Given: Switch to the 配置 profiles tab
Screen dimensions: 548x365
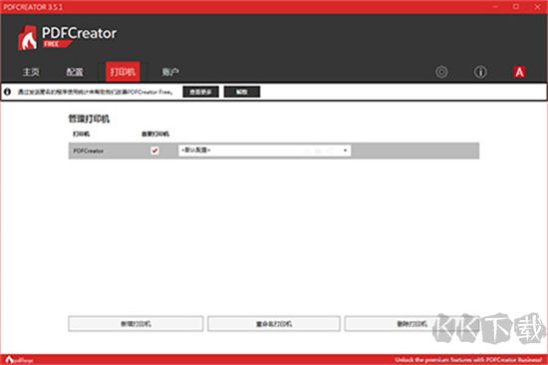Looking at the screenshot, I should 75,72.
